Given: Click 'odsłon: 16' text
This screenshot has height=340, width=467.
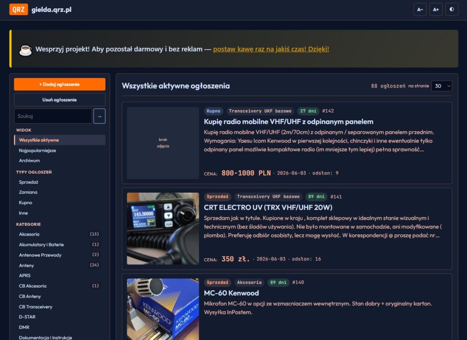Looking at the screenshot, I should click(x=306, y=259).
